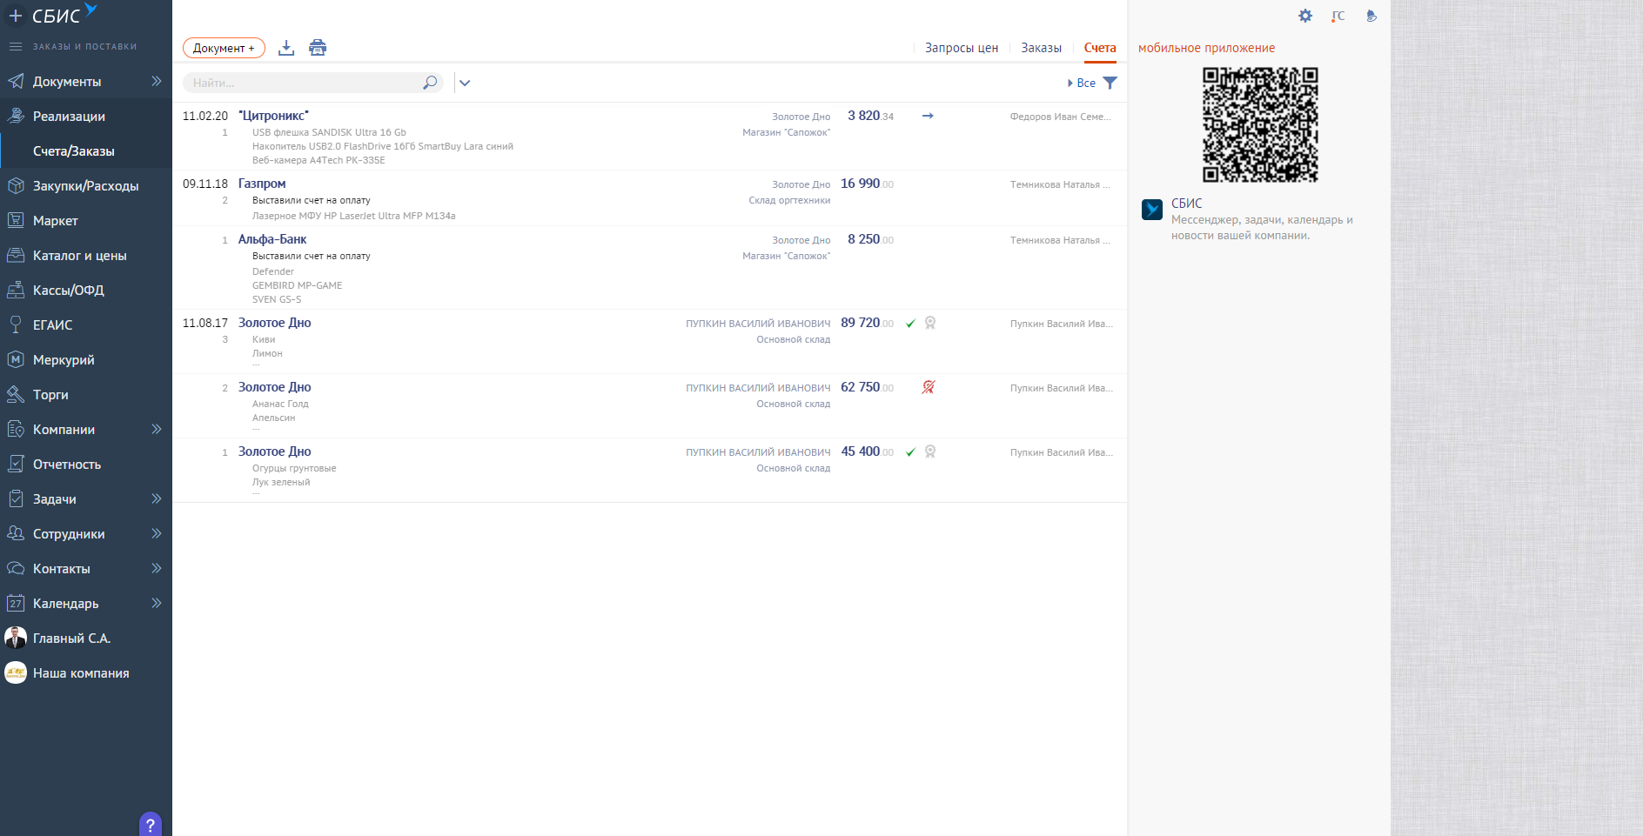Open Документы section in sidebar

coord(67,81)
